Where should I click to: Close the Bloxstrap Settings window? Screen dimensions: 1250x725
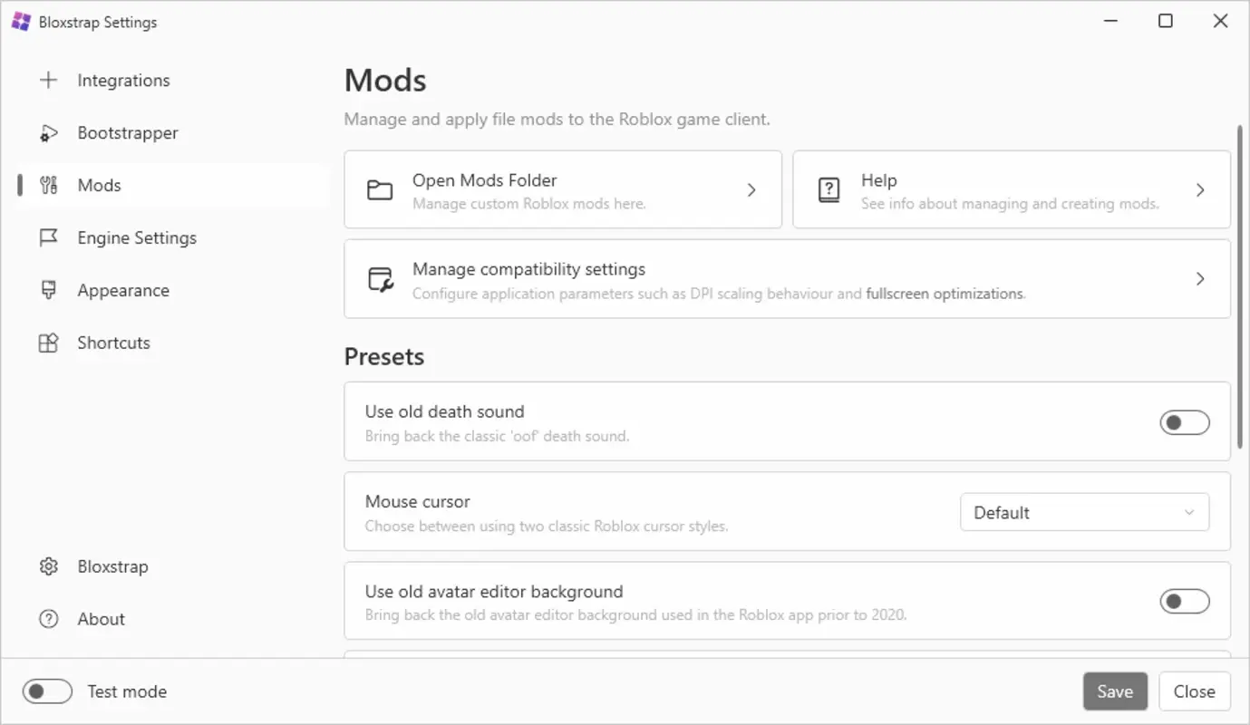coord(1194,691)
